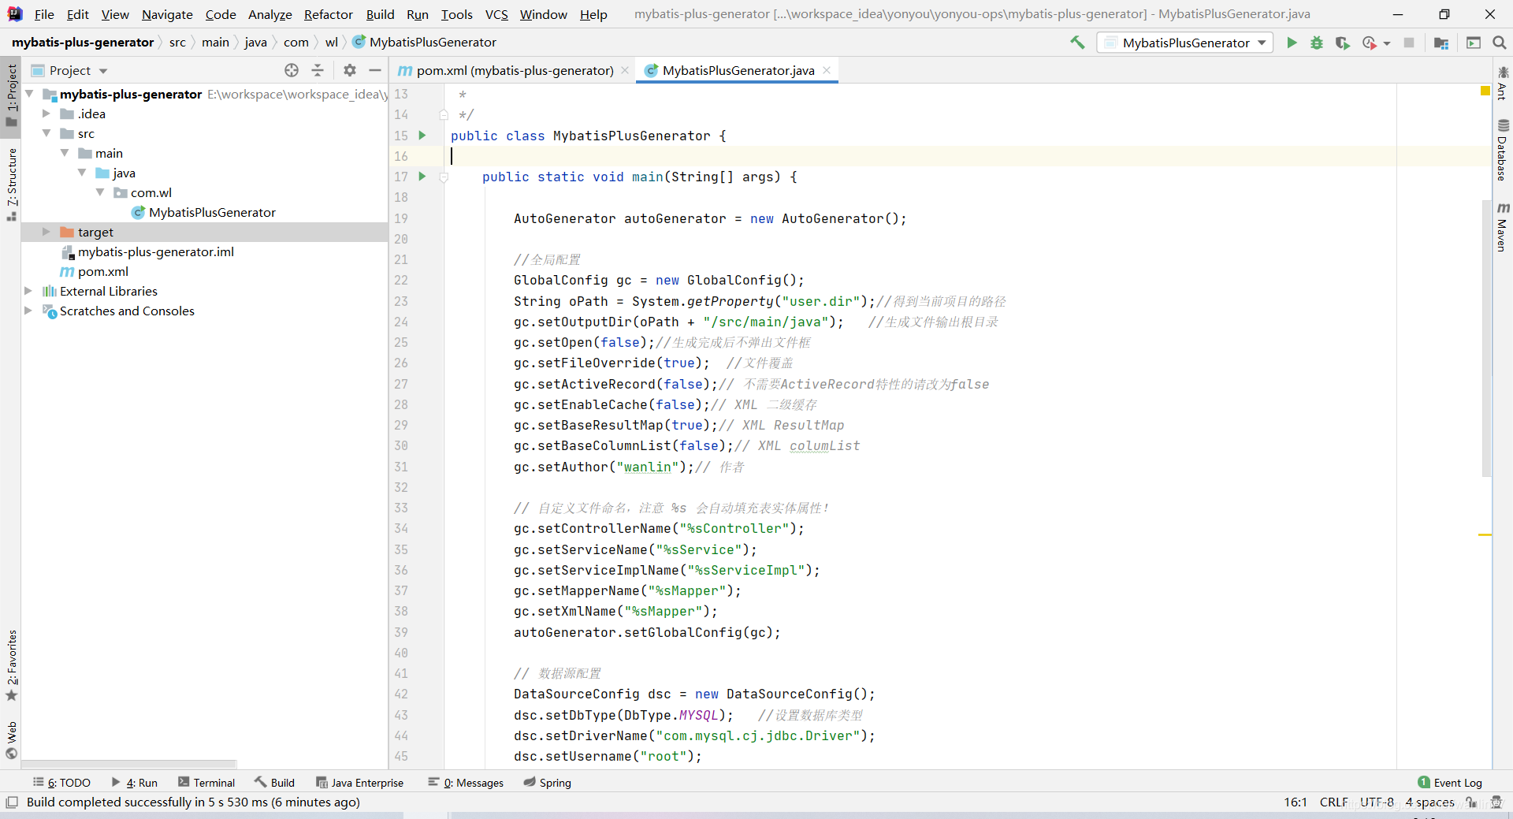
Task: Click the run anything toolbar icon
Action: [x=1474, y=43]
